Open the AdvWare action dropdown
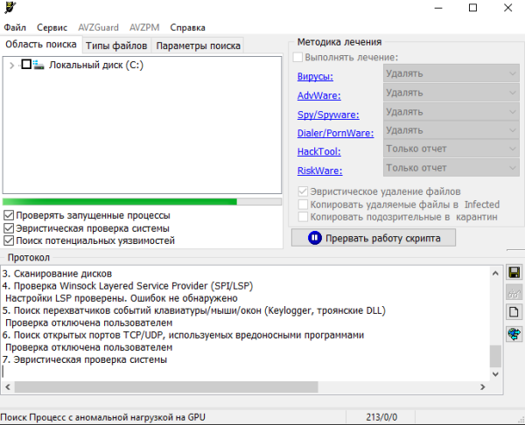The height and width of the screenshot is (425, 525). [x=451, y=93]
